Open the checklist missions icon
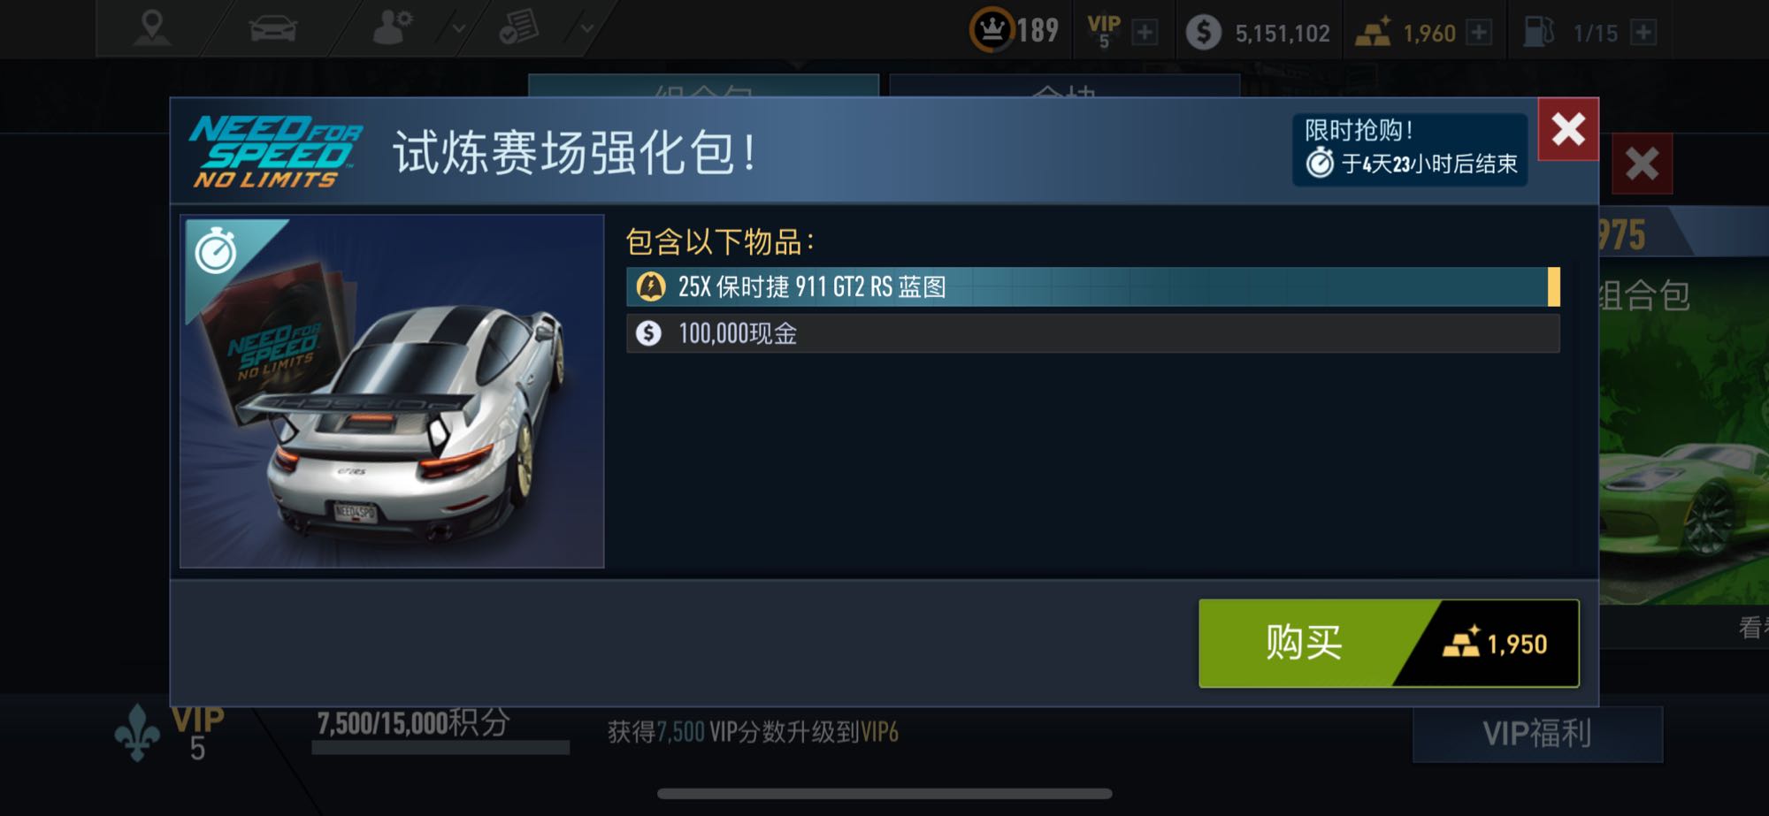The width and height of the screenshot is (1769, 816). point(518,28)
